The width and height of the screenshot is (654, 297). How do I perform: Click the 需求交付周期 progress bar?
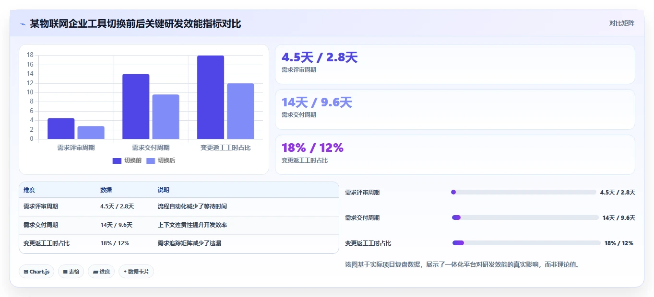525,217
